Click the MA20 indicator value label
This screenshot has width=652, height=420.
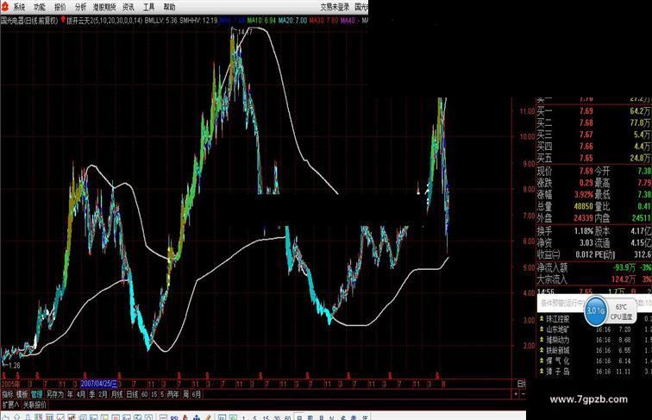(292, 20)
